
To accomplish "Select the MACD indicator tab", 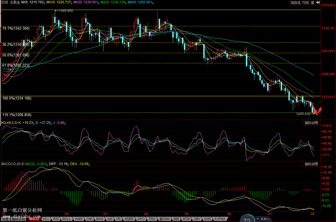I will click(x=35, y=219).
